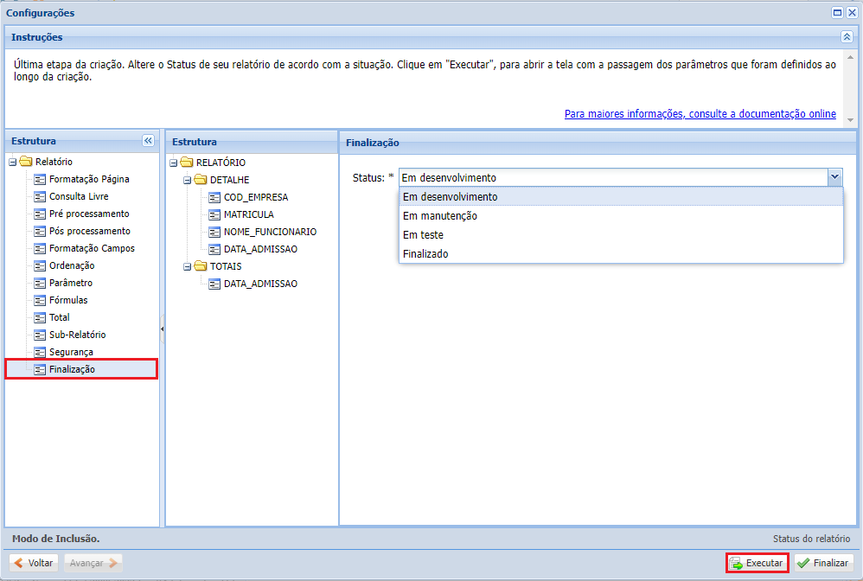Click the TOTAIS folder icon
This screenshot has height=581, width=863.
[x=201, y=266]
